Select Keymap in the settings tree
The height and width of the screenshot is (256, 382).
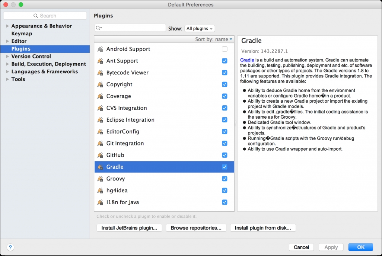coord(22,33)
